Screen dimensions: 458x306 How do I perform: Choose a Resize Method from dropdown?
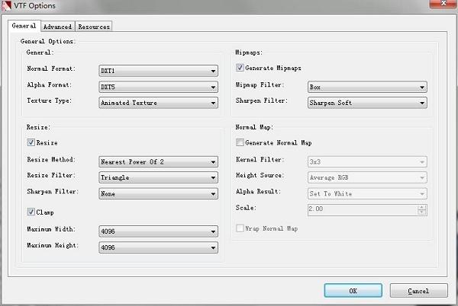pos(158,161)
